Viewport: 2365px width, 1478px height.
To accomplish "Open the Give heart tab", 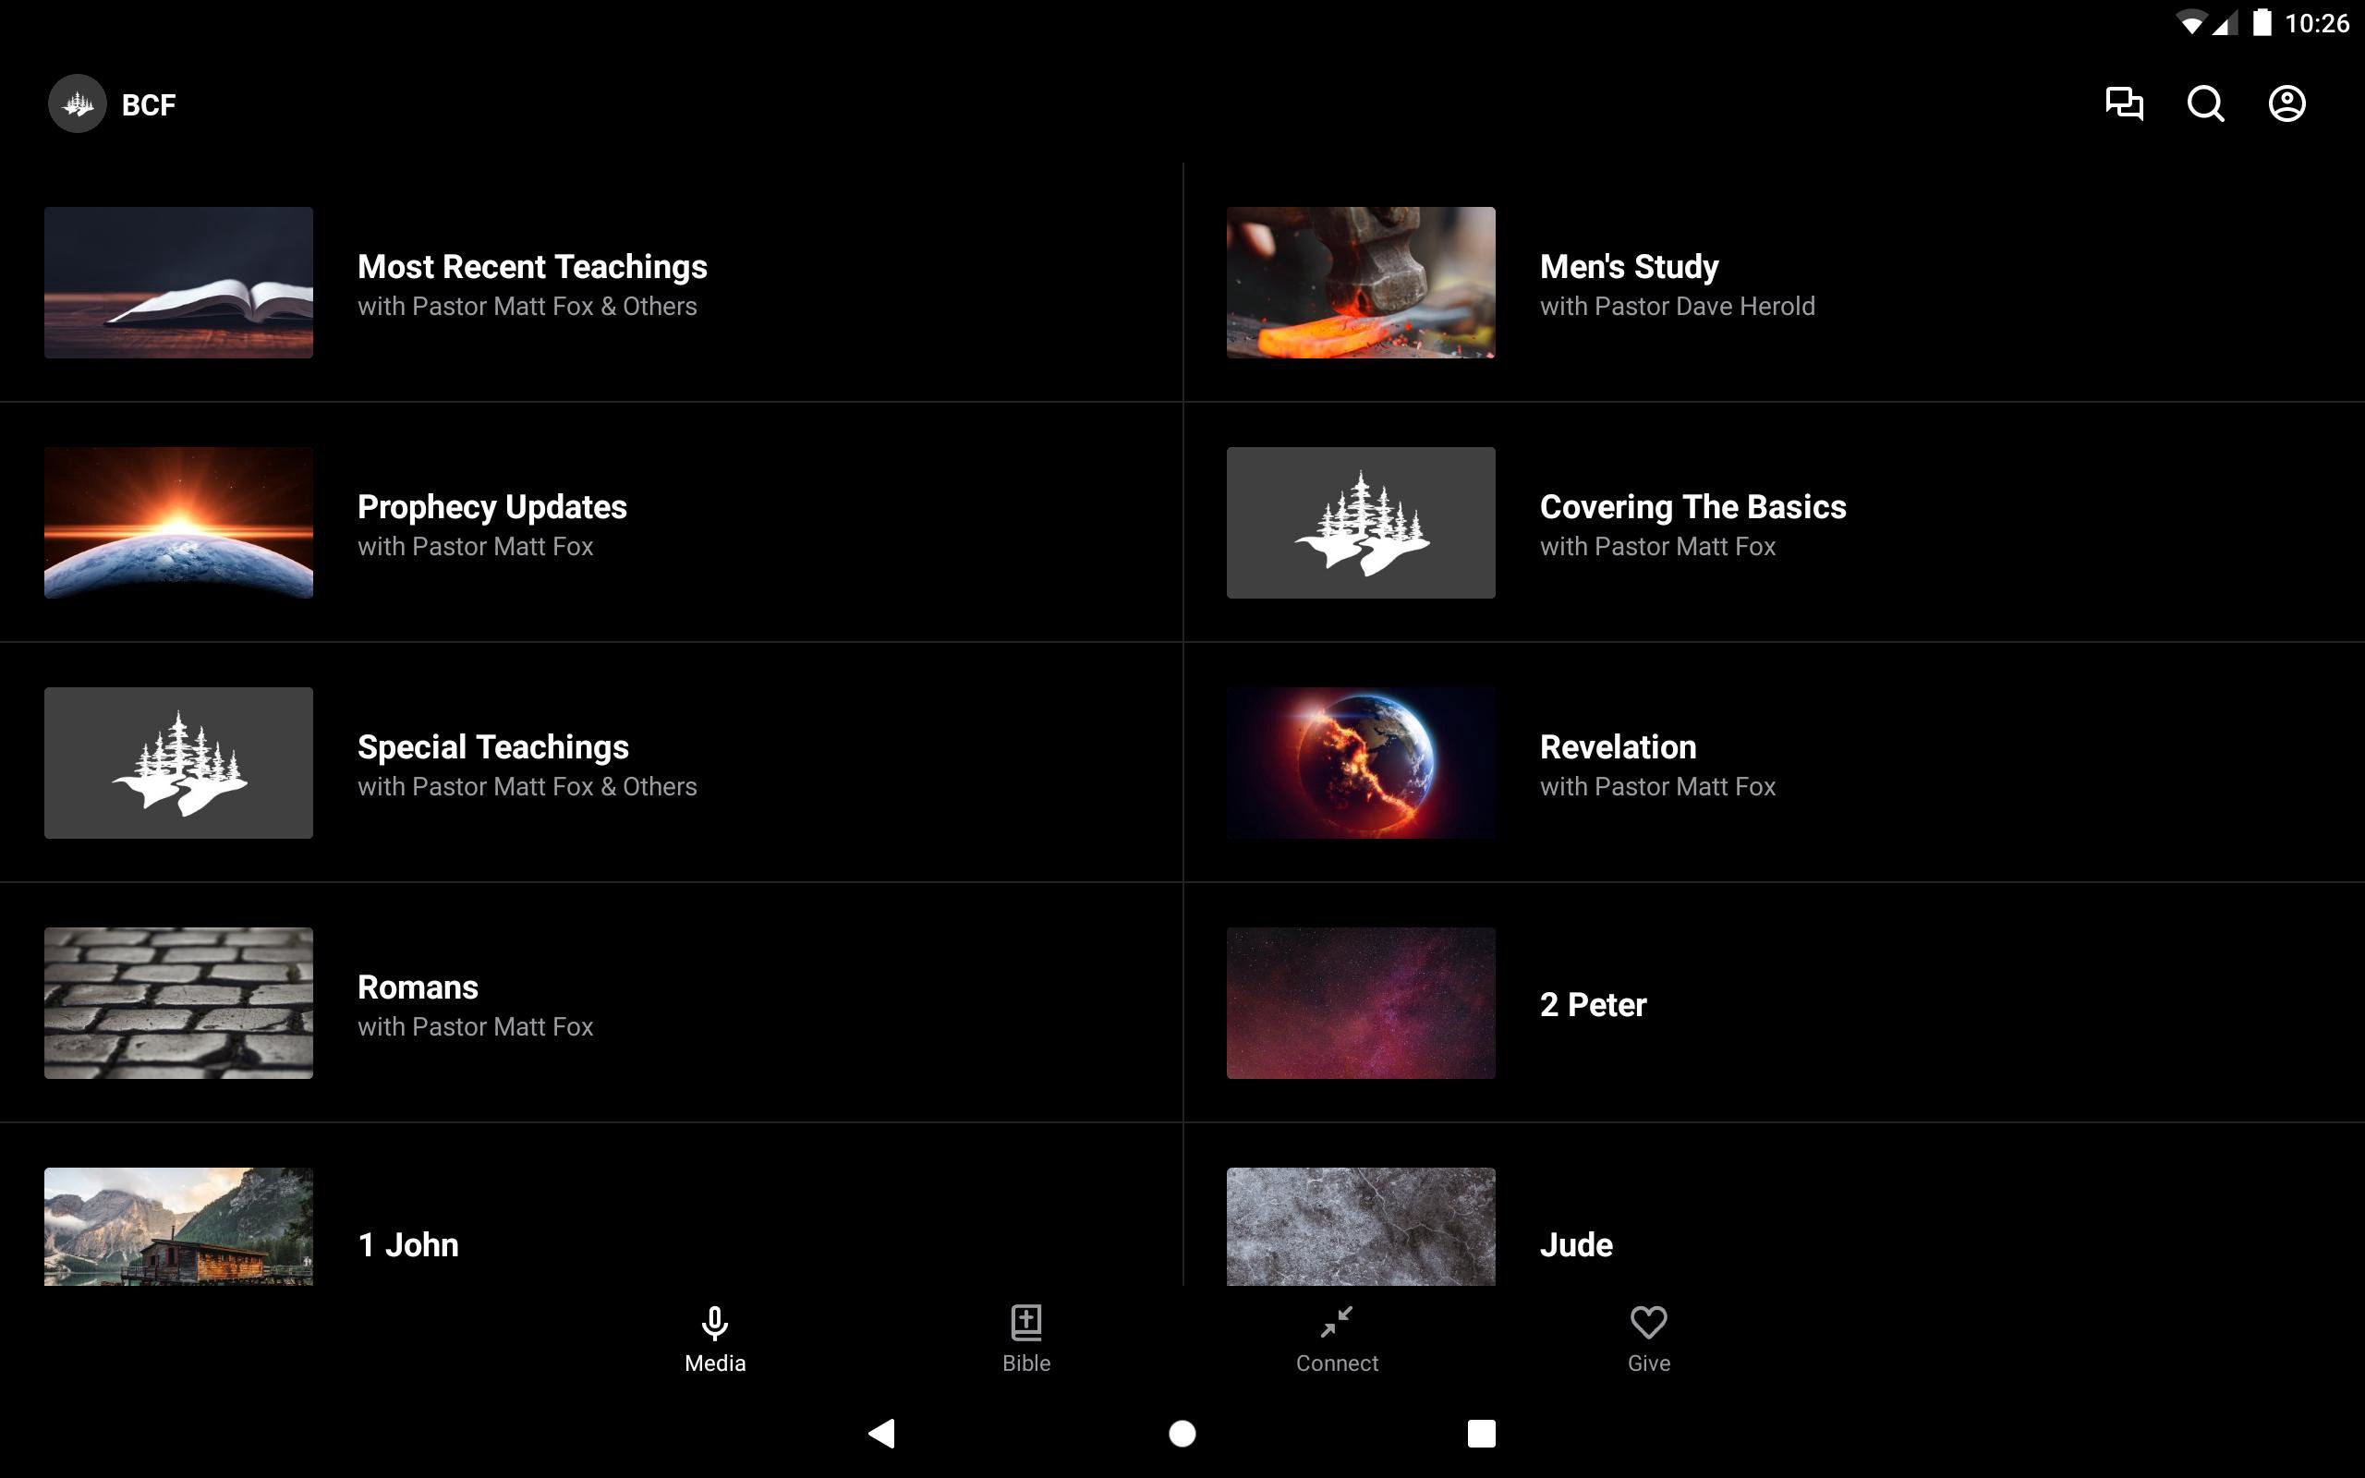I will (x=1648, y=1339).
